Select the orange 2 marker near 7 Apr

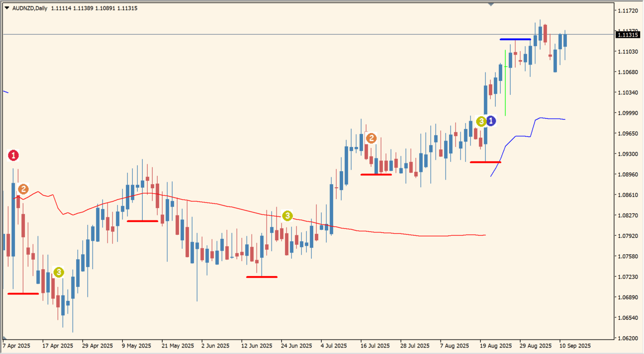click(23, 189)
